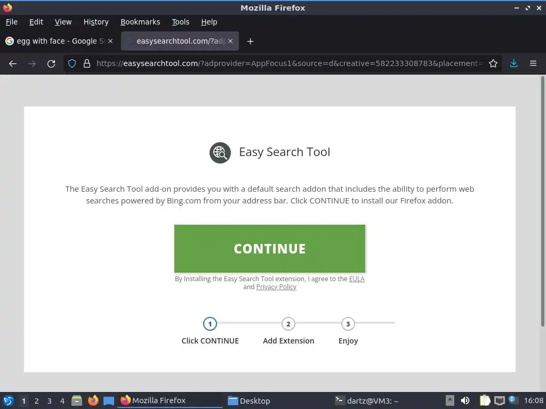Minimize the Firefox window
This screenshot has height=409, width=546.
tap(516, 7)
